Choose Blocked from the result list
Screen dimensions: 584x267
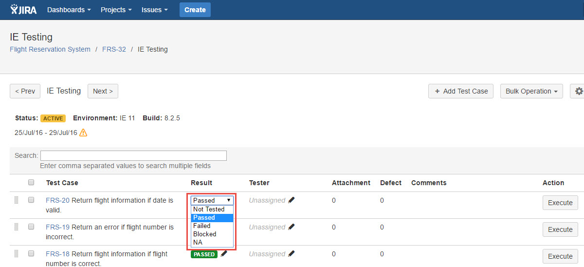click(204, 234)
